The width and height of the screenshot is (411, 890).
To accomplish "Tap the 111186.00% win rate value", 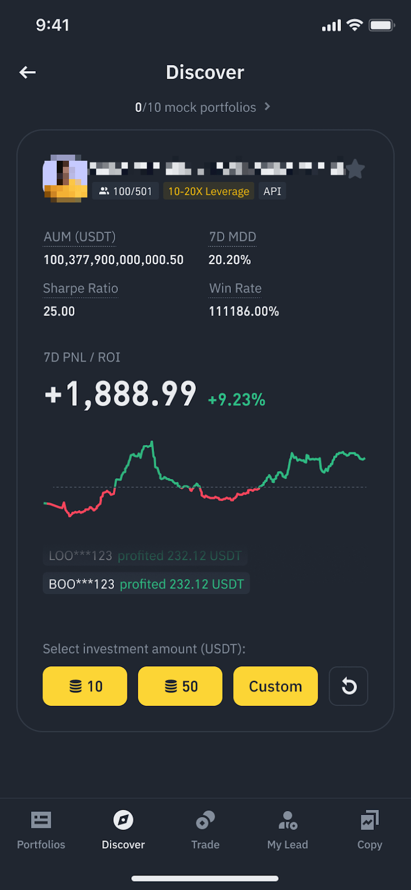I will (x=244, y=311).
